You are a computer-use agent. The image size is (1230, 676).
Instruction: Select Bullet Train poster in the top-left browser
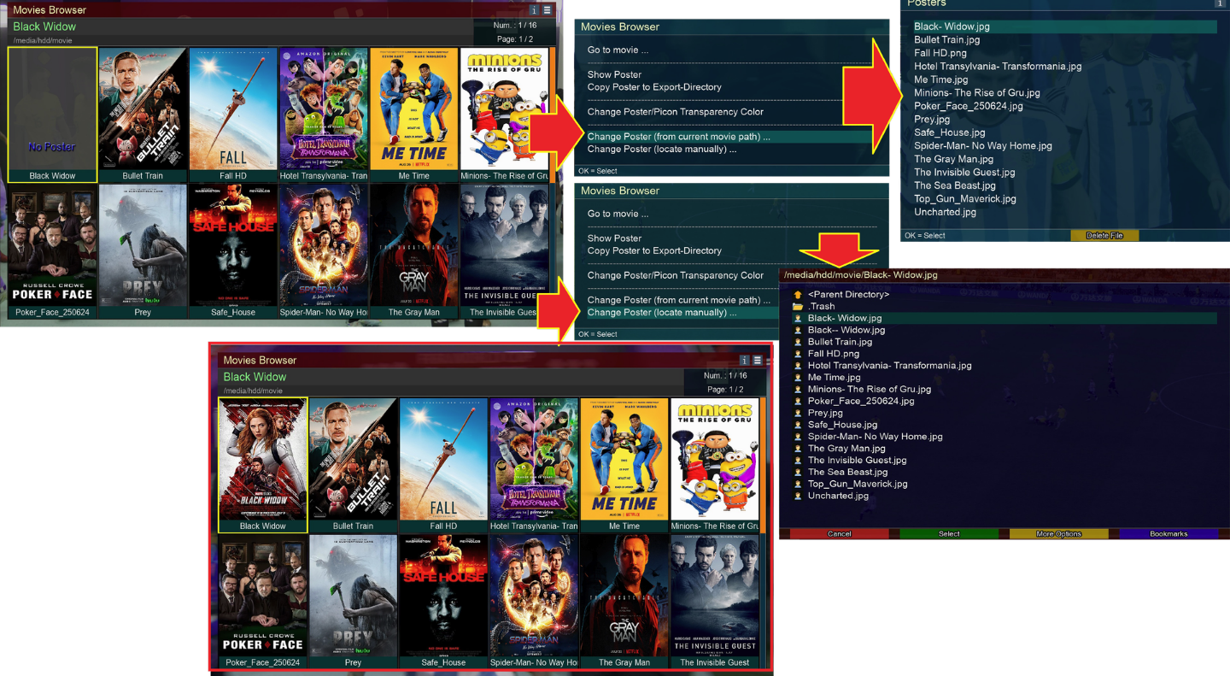(143, 109)
